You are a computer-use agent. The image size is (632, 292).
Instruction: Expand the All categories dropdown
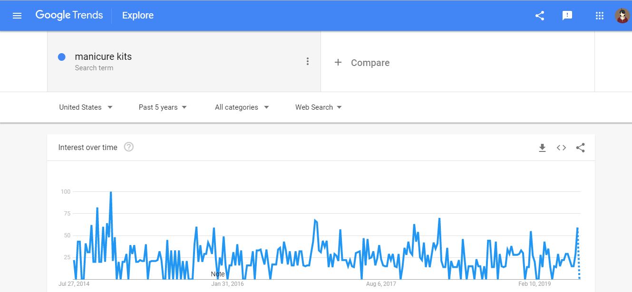(x=242, y=107)
